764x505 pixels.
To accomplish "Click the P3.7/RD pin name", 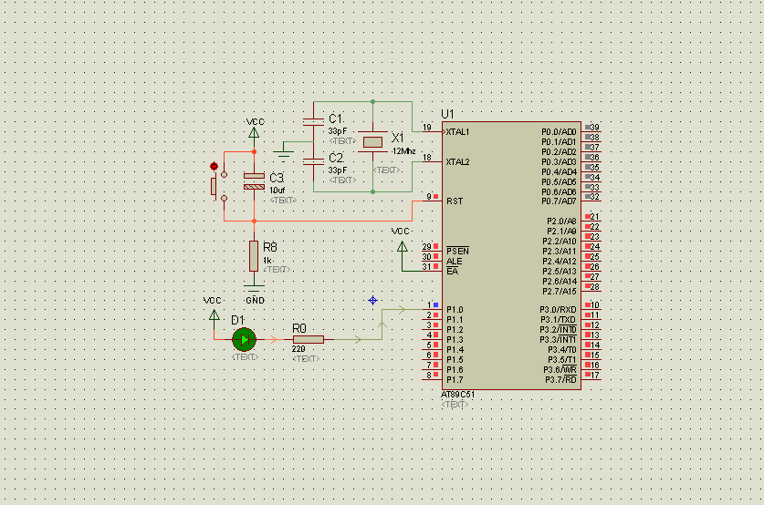I will click(560, 380).
